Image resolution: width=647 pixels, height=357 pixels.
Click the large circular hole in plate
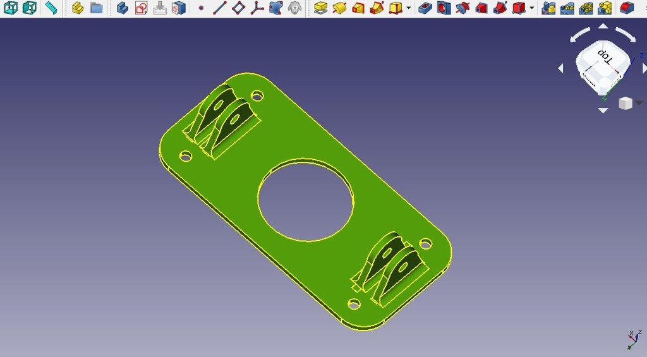tap(306, 200)
